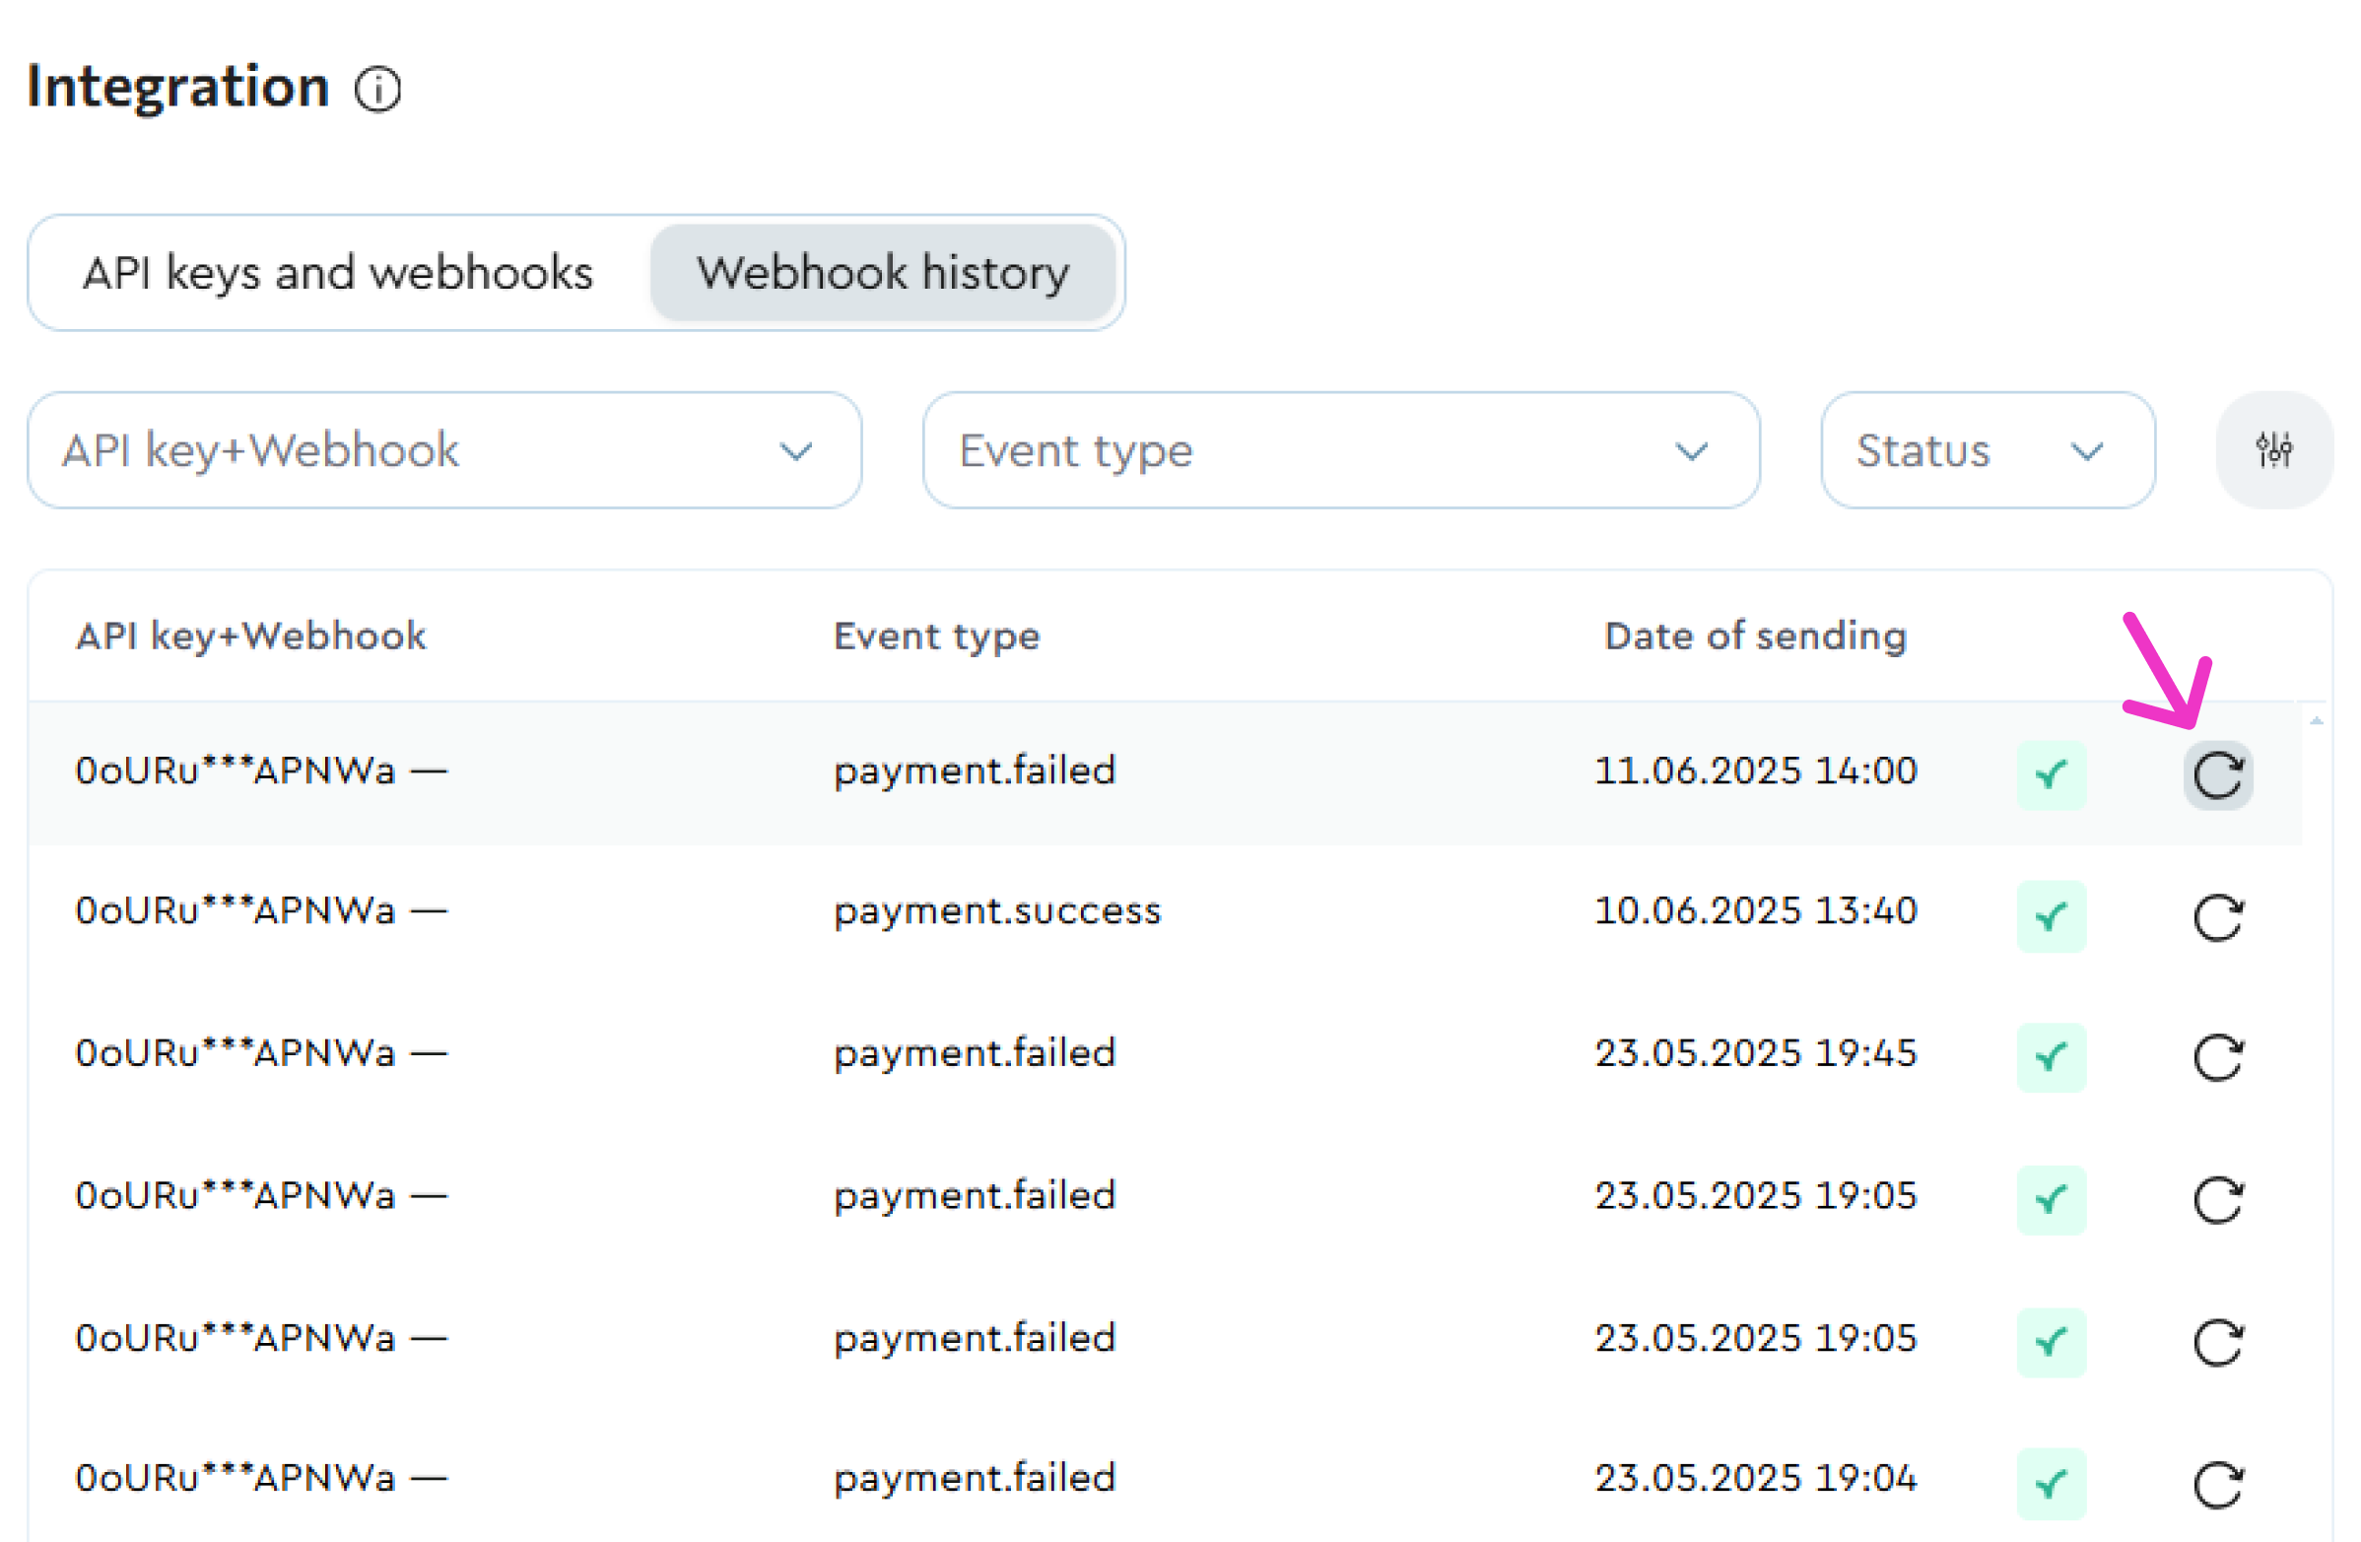
Task: Resend the 11.06.2025 14:00 webhook
Action: pyautogui.click(x=2217, y=774)
